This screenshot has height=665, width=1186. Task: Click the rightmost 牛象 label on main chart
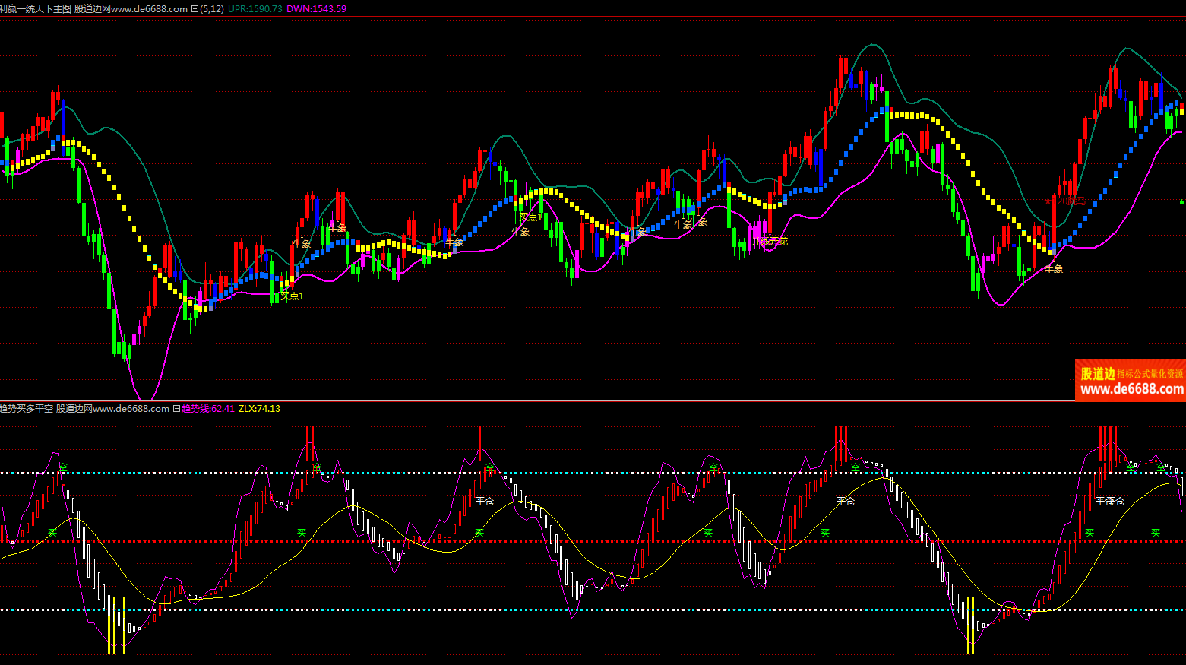(1054, 269)
